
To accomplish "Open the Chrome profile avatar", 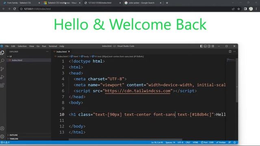I will click(251, 9).
